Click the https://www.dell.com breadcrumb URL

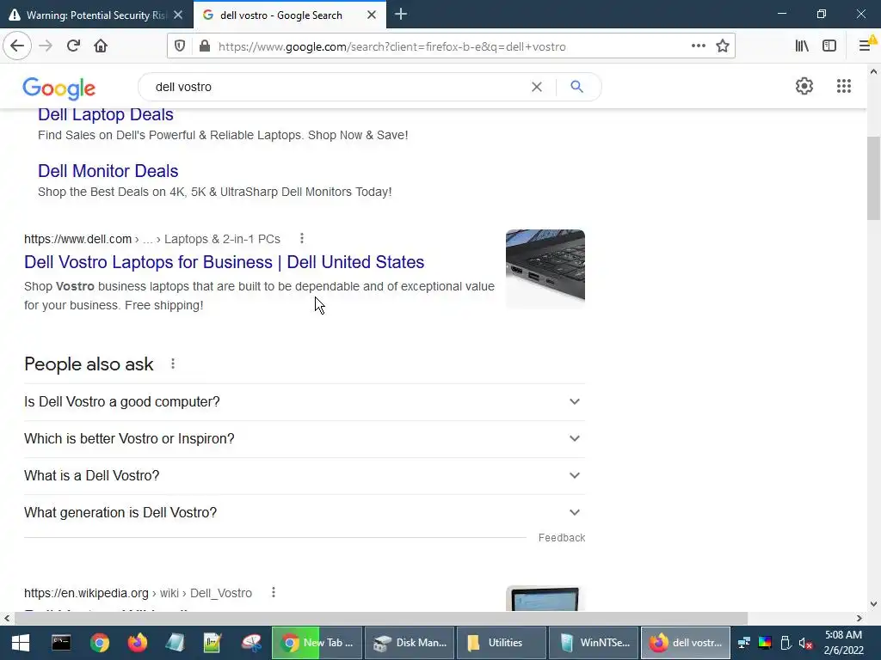77,239
